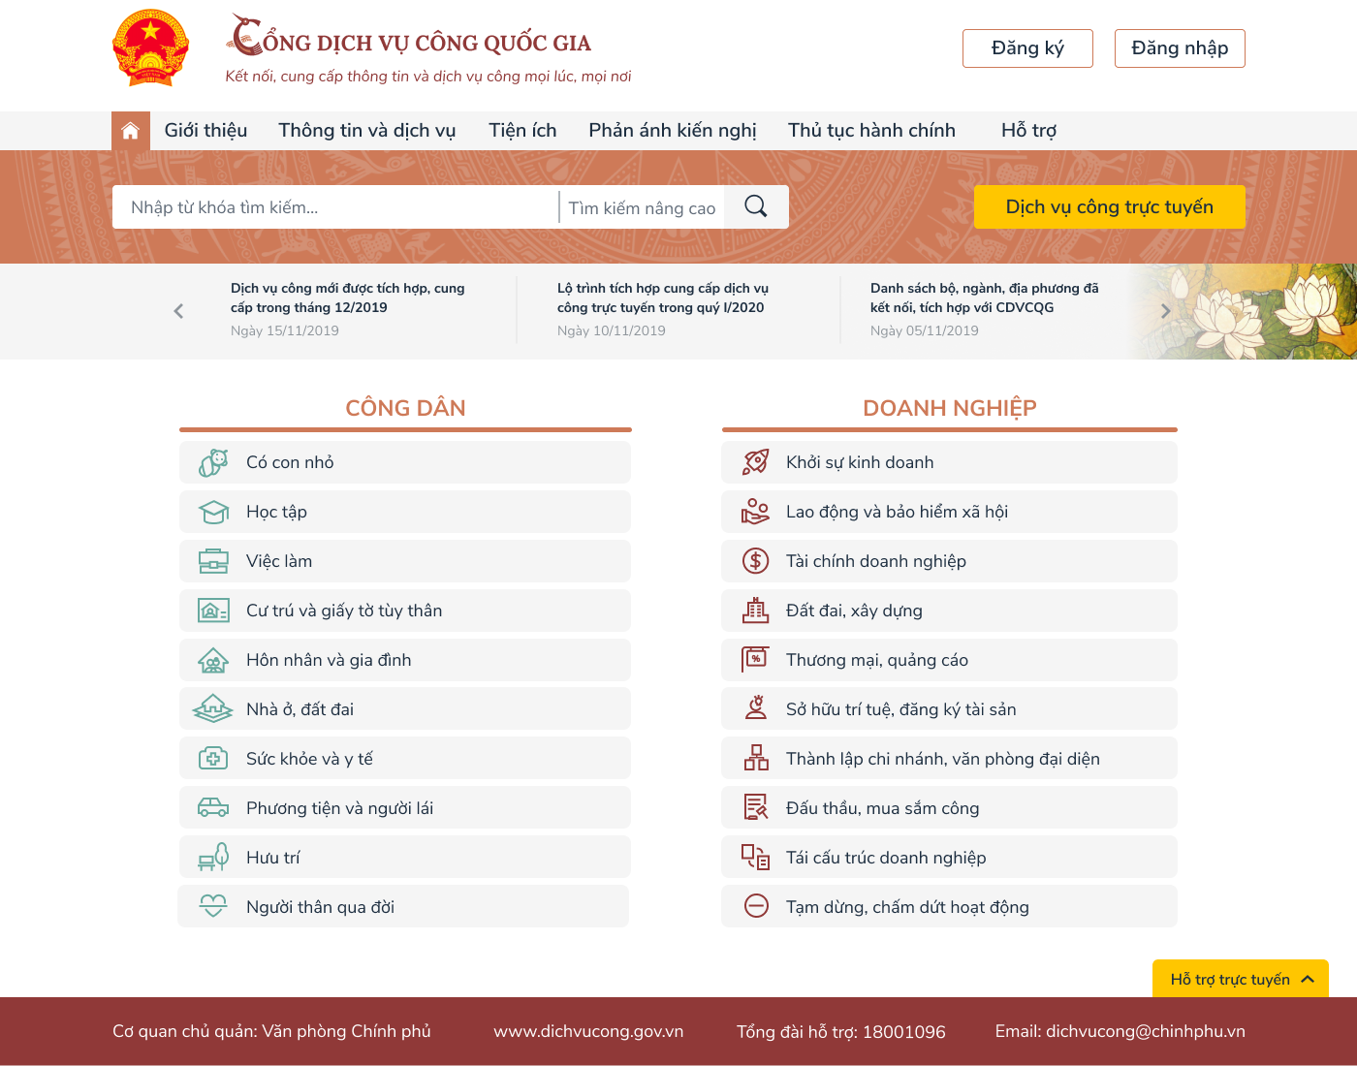Click the Tổng đài hỗ trợ: 18001096 text
The width and height of the screenshot is (1357, 1066).
pyautogui.click(x=840, y=1031)
